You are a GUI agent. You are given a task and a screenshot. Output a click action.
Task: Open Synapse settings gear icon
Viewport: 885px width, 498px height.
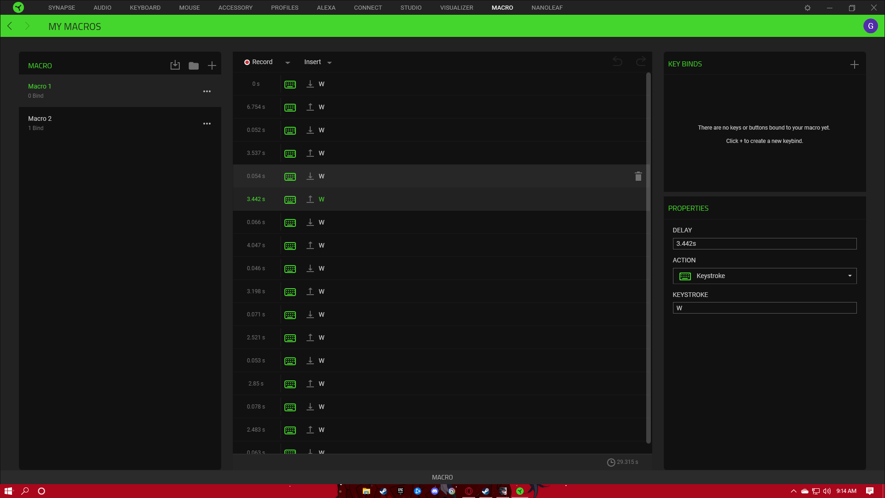[808, 8]
